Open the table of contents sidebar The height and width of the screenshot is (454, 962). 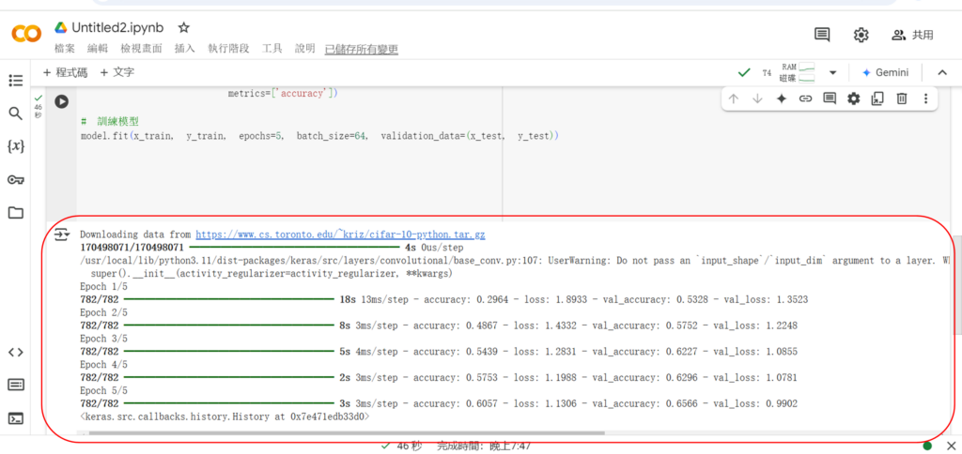[15, 81]
